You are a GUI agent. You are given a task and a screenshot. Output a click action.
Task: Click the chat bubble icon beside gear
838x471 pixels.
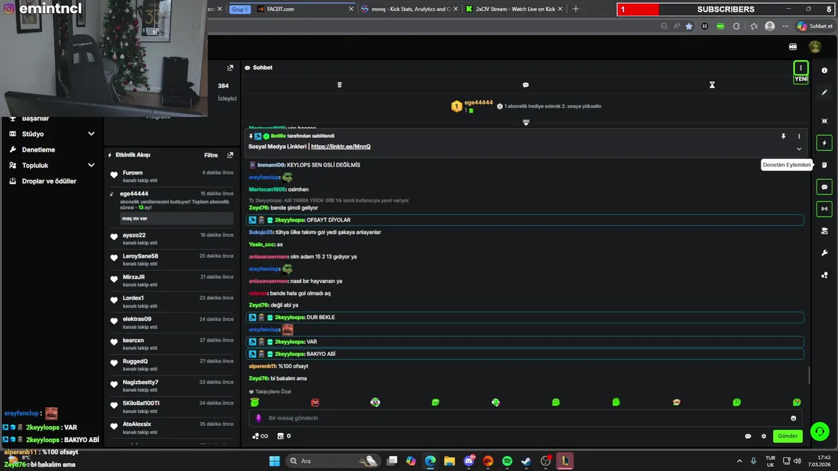coord(748,436)
